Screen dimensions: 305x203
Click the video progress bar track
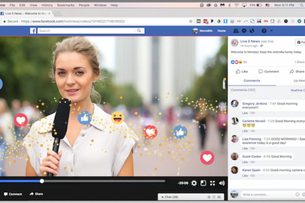(83, 181)
